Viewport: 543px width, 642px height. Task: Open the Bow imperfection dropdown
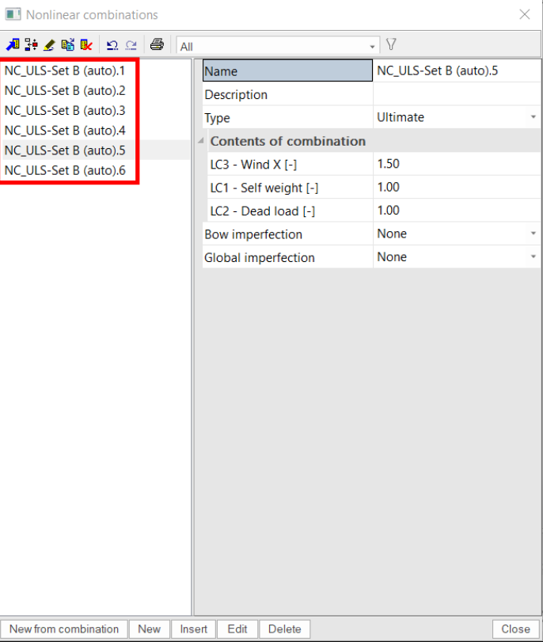coord(534,234)
